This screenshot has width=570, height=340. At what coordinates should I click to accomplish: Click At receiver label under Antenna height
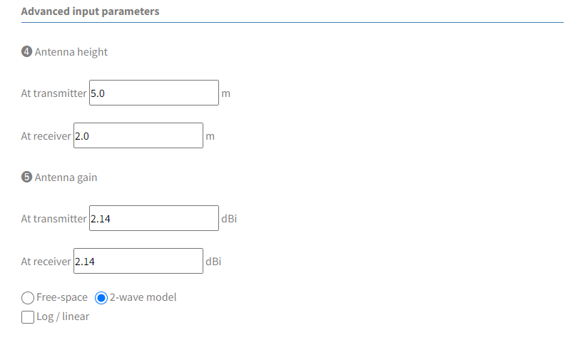tap(46, 136)
